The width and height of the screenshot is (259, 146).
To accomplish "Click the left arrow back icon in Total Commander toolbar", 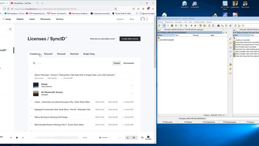I will pyautogui.click(x=191, y=26).
